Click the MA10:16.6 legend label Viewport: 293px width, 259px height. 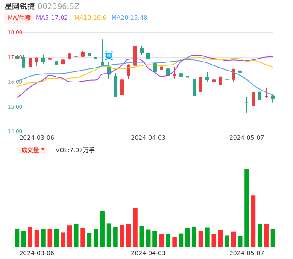click(90, 18)
